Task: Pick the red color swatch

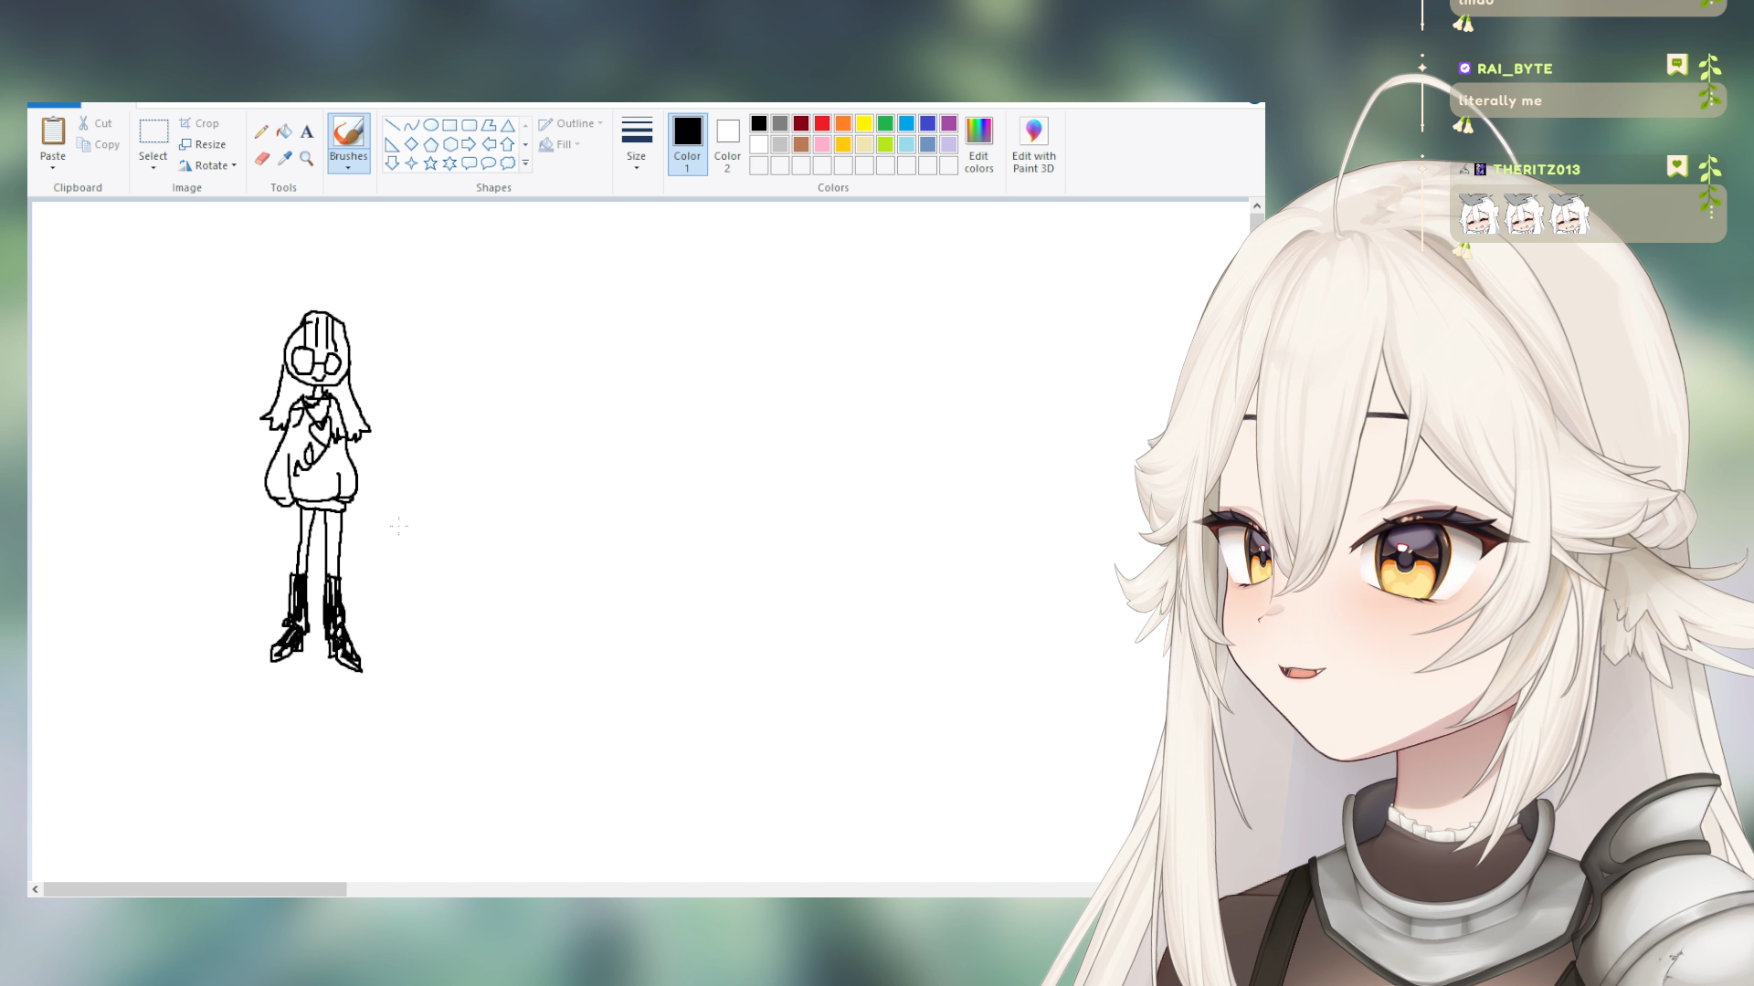Action: (822, 123)
